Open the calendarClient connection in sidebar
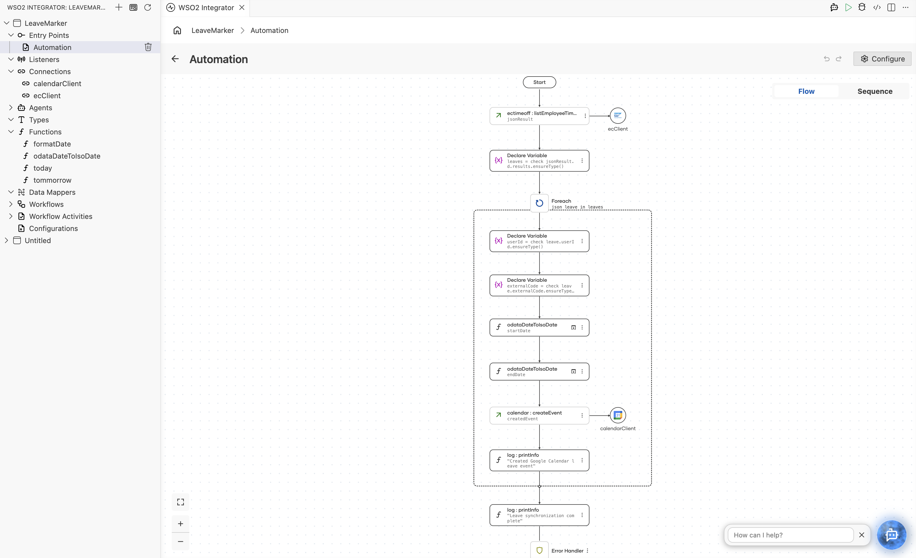 pyautogui.click(x=57, y=84)
